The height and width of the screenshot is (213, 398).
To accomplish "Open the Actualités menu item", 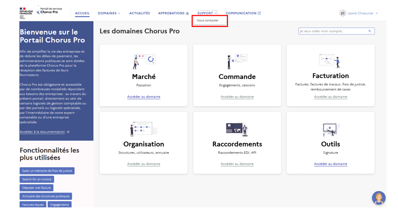I will (140, 13).
